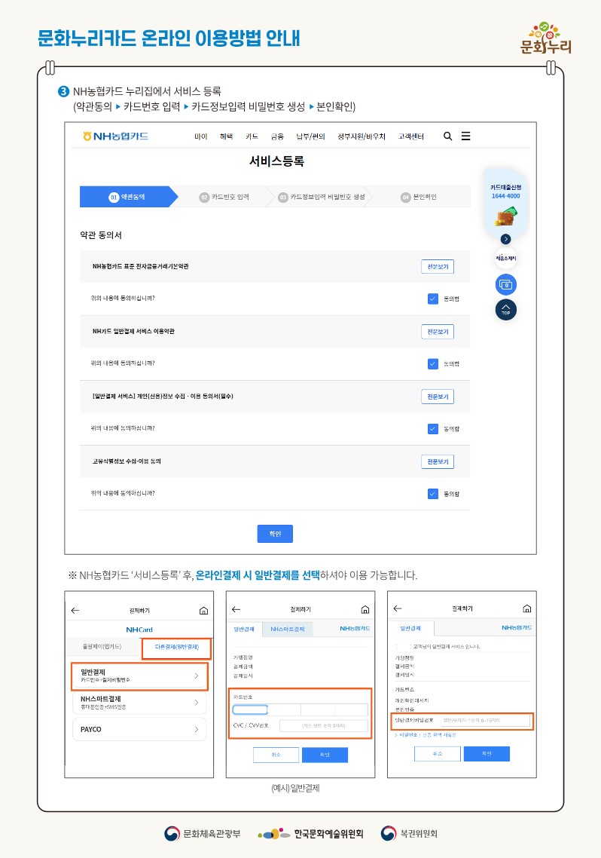Viewport: 601px width, 858px height.
Task: Click the 서비스등록 page title
Action: pos(276,161)
